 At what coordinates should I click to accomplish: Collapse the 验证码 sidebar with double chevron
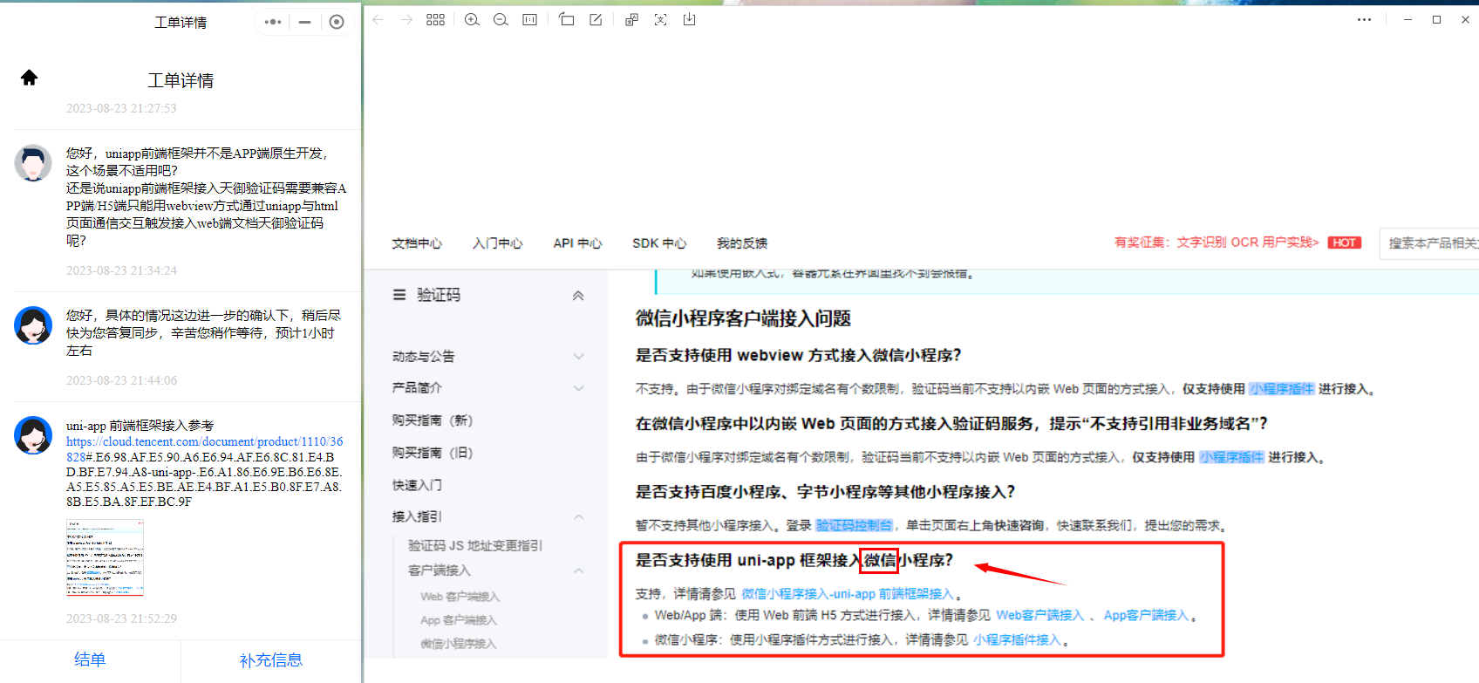coord(578,296)
